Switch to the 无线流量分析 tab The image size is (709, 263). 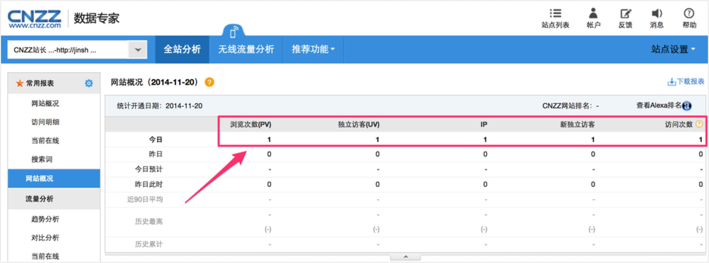click(x=246, y=49)
